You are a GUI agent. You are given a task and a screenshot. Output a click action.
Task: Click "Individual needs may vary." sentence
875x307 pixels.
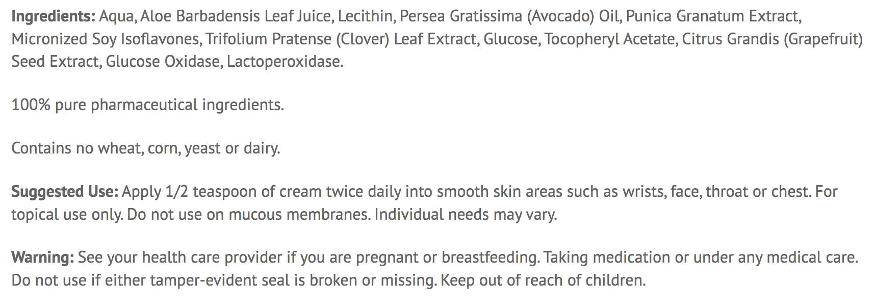(466, 215)
